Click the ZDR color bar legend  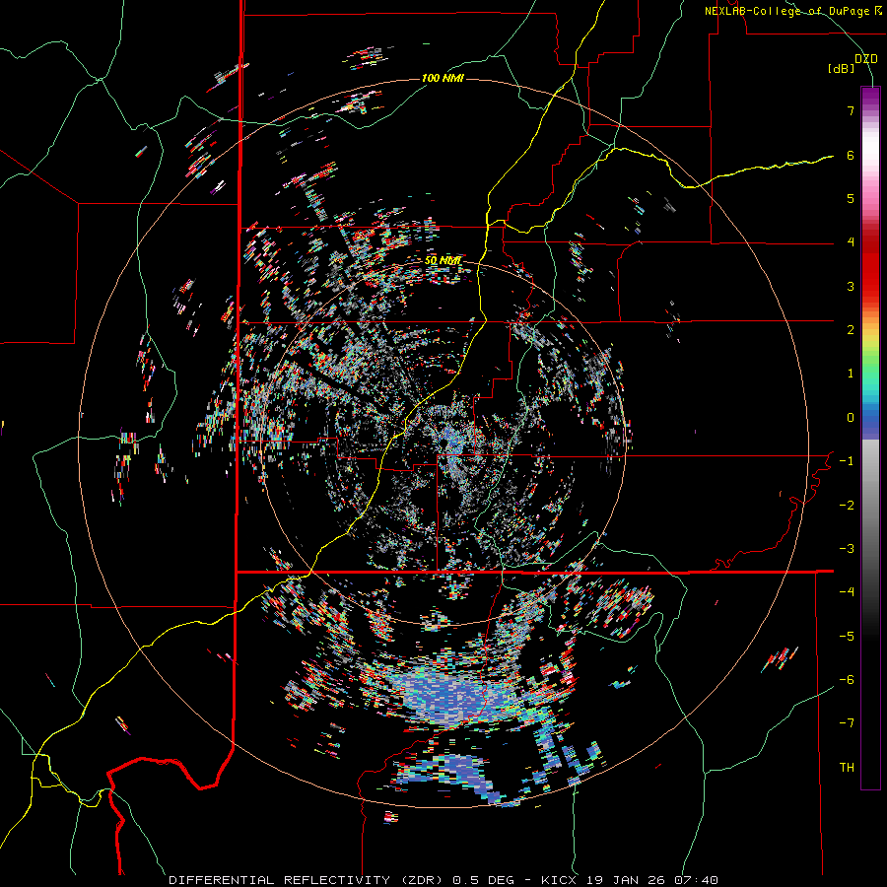point(870,439)
